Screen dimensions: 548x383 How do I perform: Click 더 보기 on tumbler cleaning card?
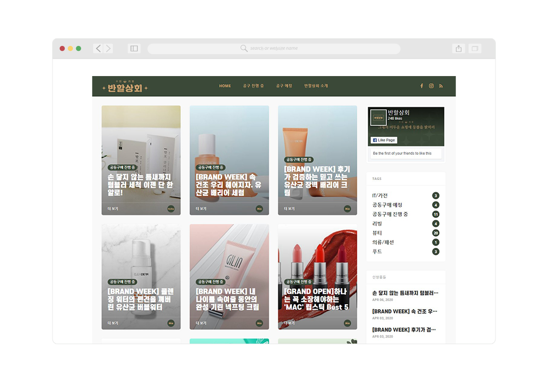(x=113, y=208)
